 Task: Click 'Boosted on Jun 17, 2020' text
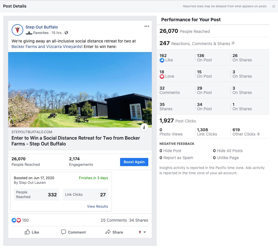click(x=34, y=178)
